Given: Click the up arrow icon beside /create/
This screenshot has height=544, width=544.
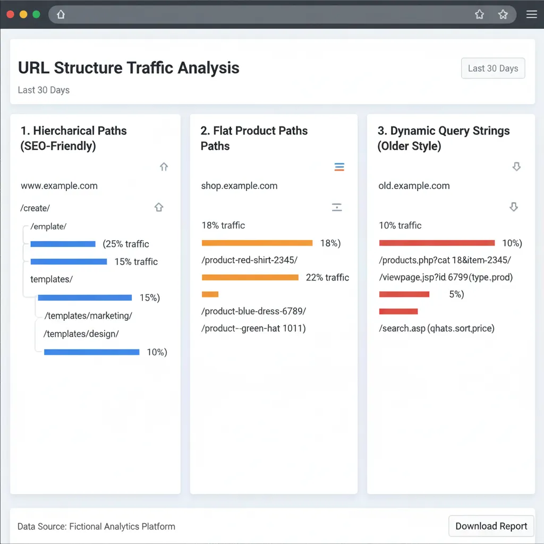Looking at the screenshot, I should 158,207.
